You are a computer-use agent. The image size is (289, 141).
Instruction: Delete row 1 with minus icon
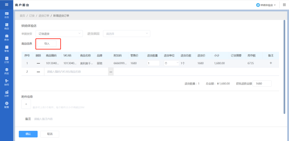click(x=38, y=63)
